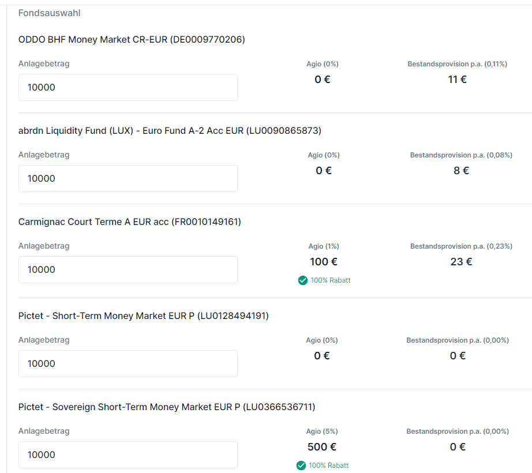This screenshot has width=532, height=473.
Task: Click the Bestandsprovision p.a. (0,11%) label
Action: 457,64
